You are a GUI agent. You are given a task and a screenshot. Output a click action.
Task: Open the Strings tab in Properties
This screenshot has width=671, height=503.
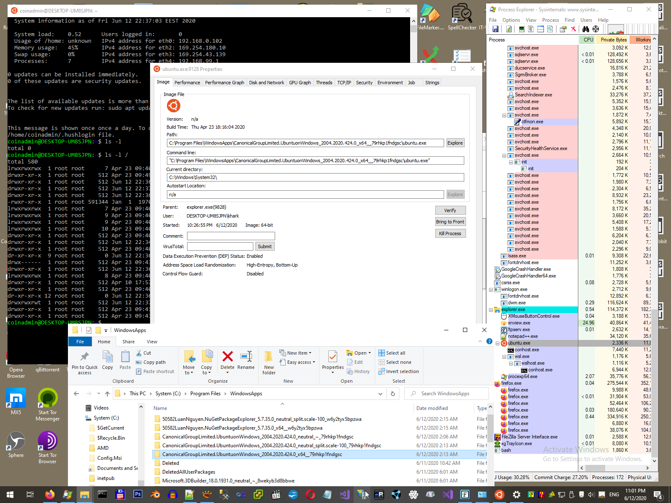point(432,83)
